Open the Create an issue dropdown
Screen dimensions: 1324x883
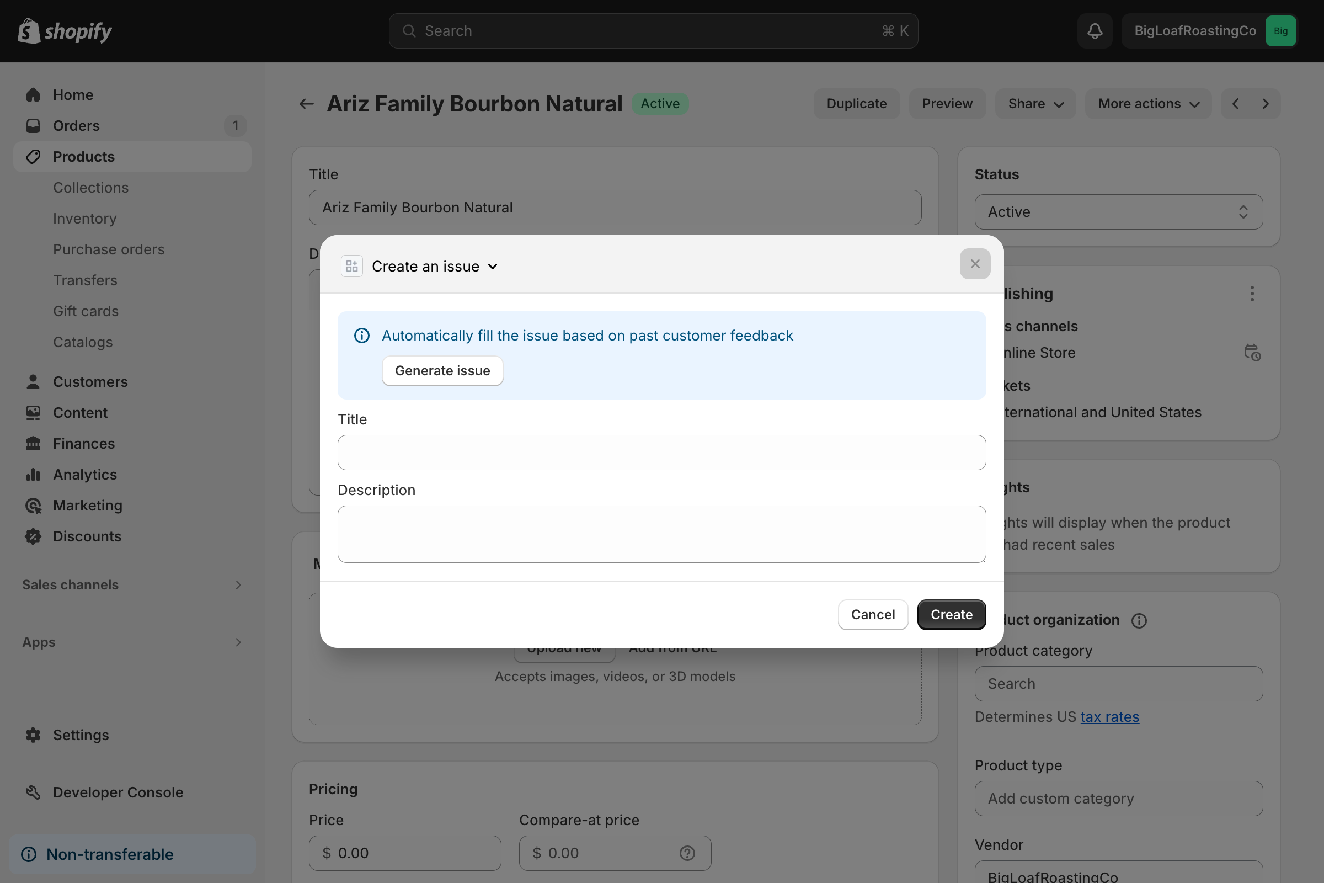coord(435,266)
